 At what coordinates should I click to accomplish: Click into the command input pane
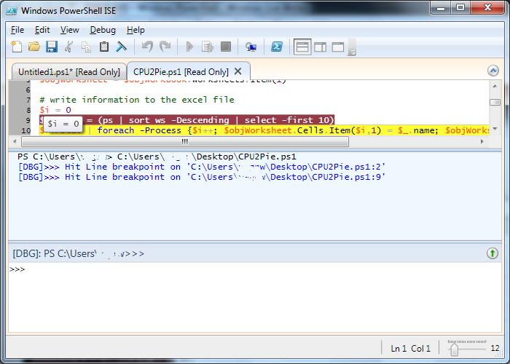[x=255, y=297]
